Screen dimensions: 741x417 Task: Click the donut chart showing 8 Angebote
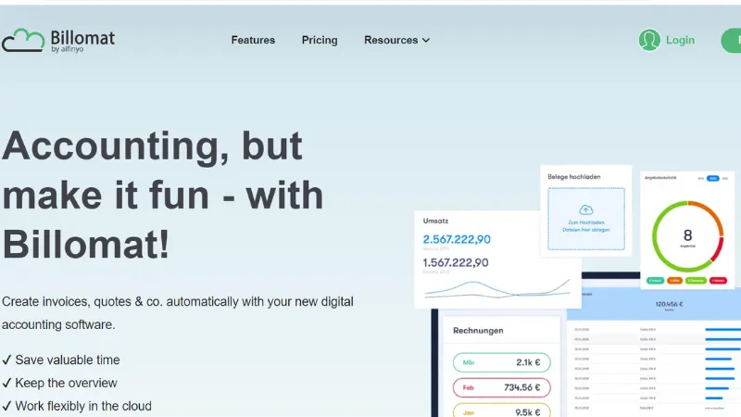coord(687,238)
